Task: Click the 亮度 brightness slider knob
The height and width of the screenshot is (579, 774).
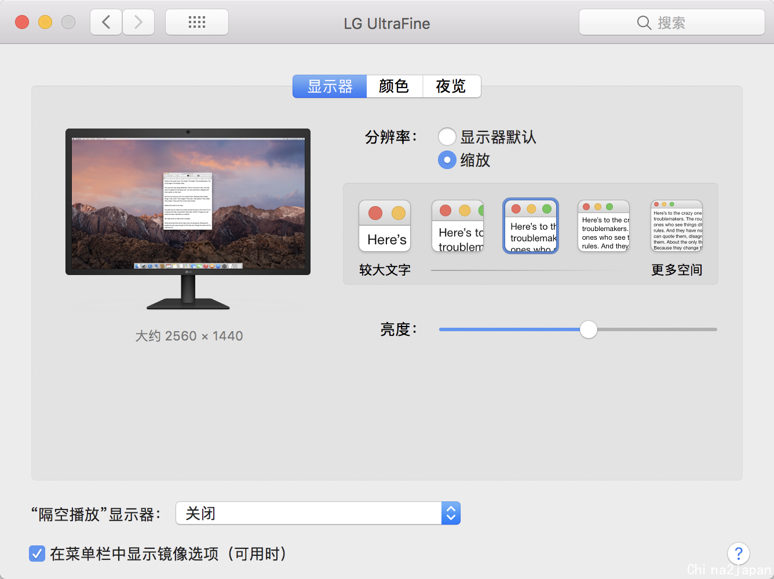Action: (x=589, y=329)
